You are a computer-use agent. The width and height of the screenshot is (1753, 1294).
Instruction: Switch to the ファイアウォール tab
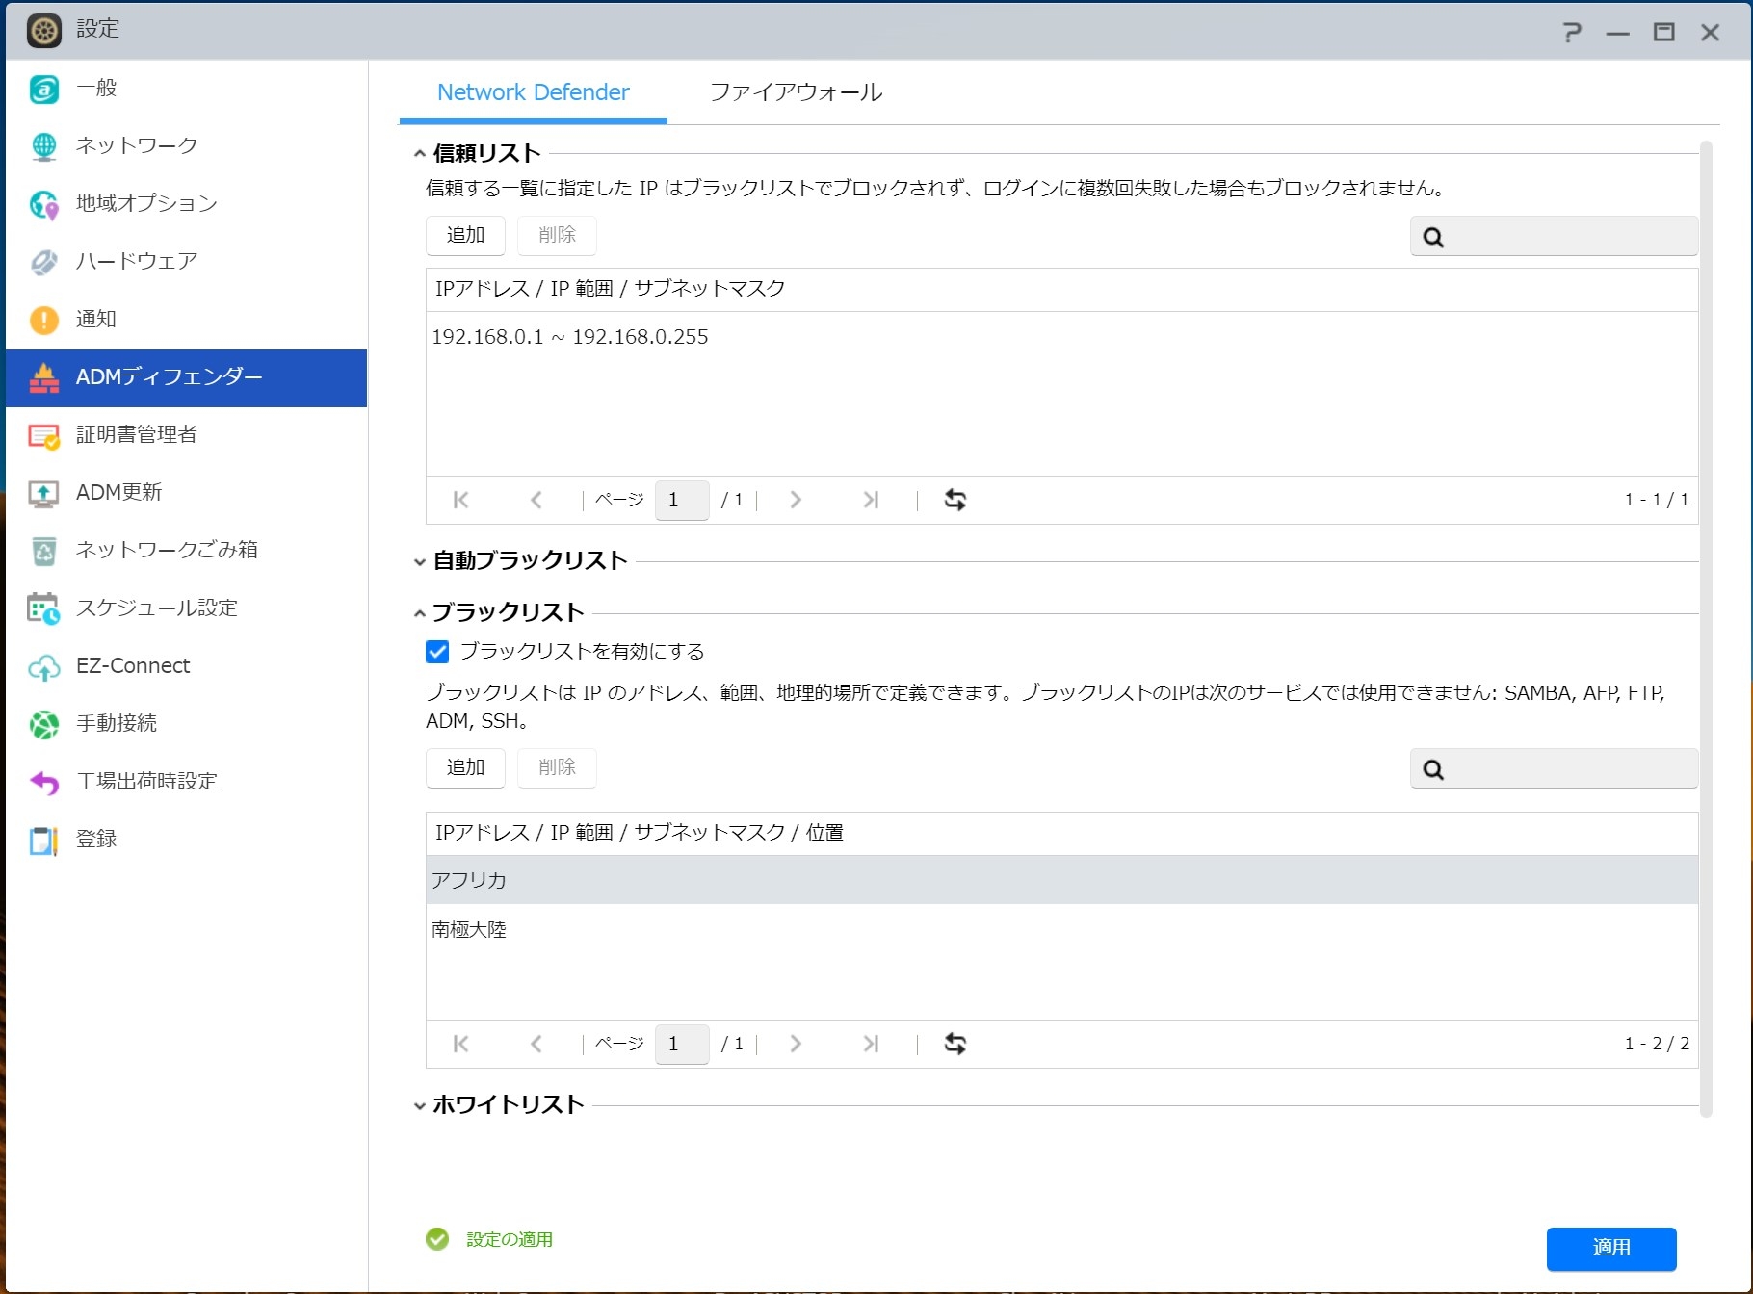796,92
